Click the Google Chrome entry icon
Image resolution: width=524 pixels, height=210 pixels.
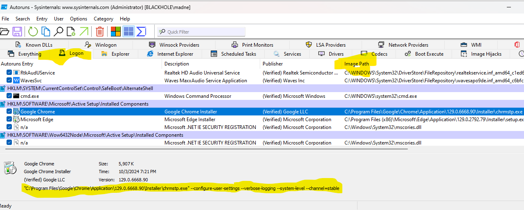point(16,112)
